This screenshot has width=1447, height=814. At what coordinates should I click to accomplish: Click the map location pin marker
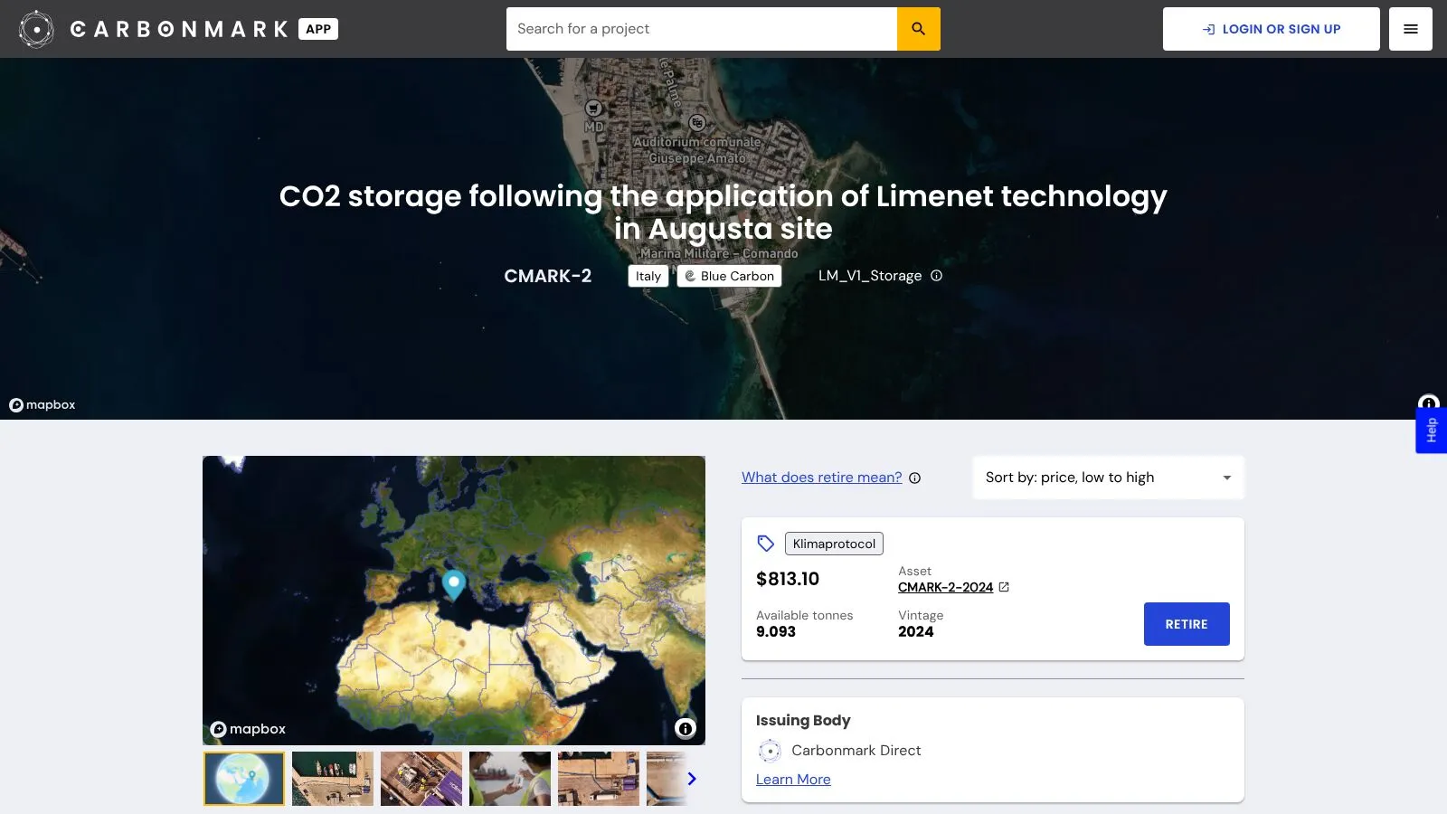[x=454, y=583]
